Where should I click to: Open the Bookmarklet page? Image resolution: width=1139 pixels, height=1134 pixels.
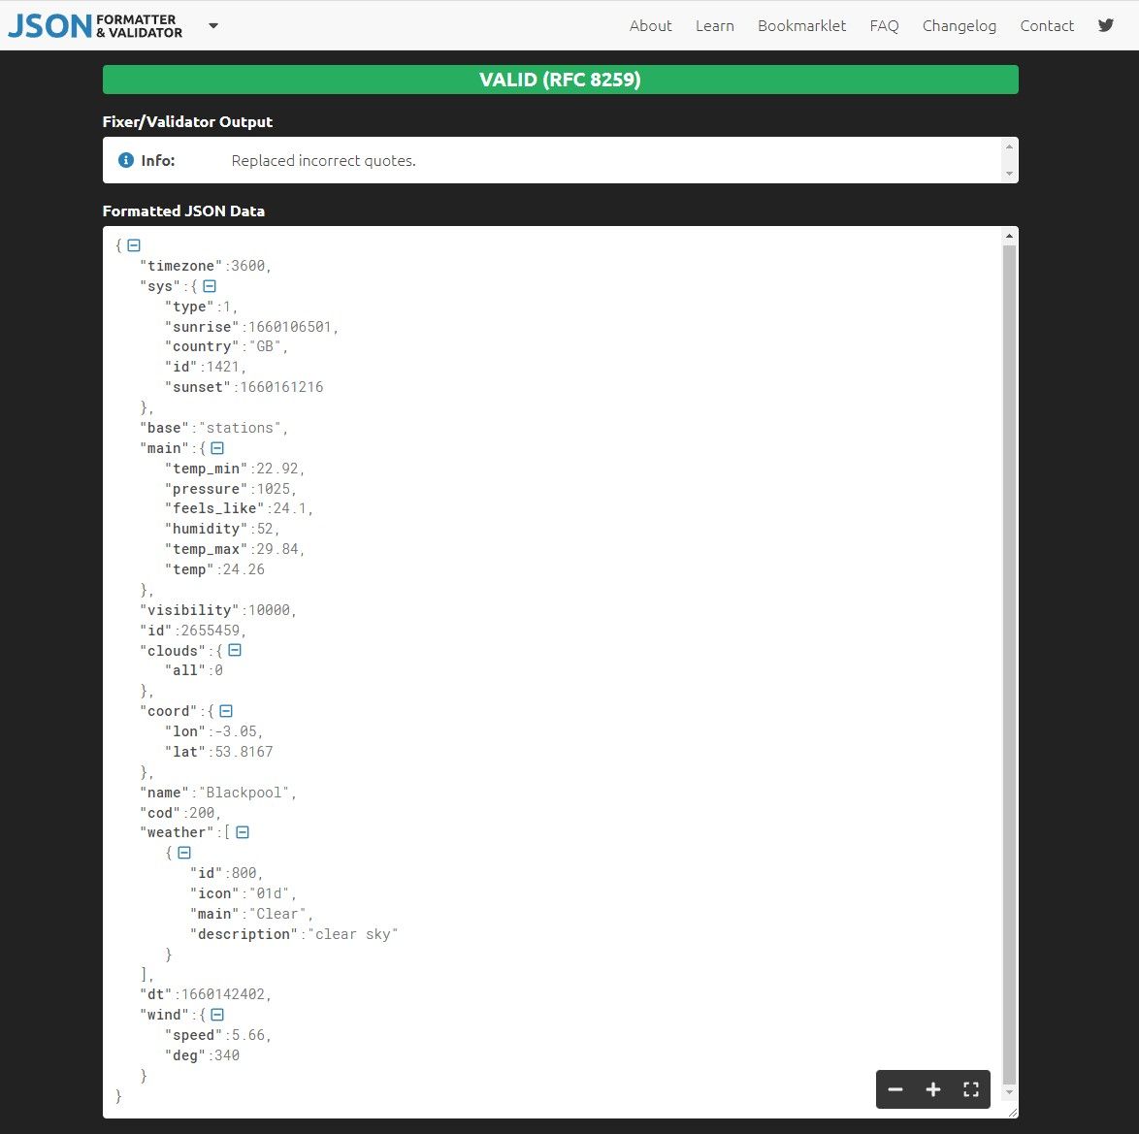point(801,25)
